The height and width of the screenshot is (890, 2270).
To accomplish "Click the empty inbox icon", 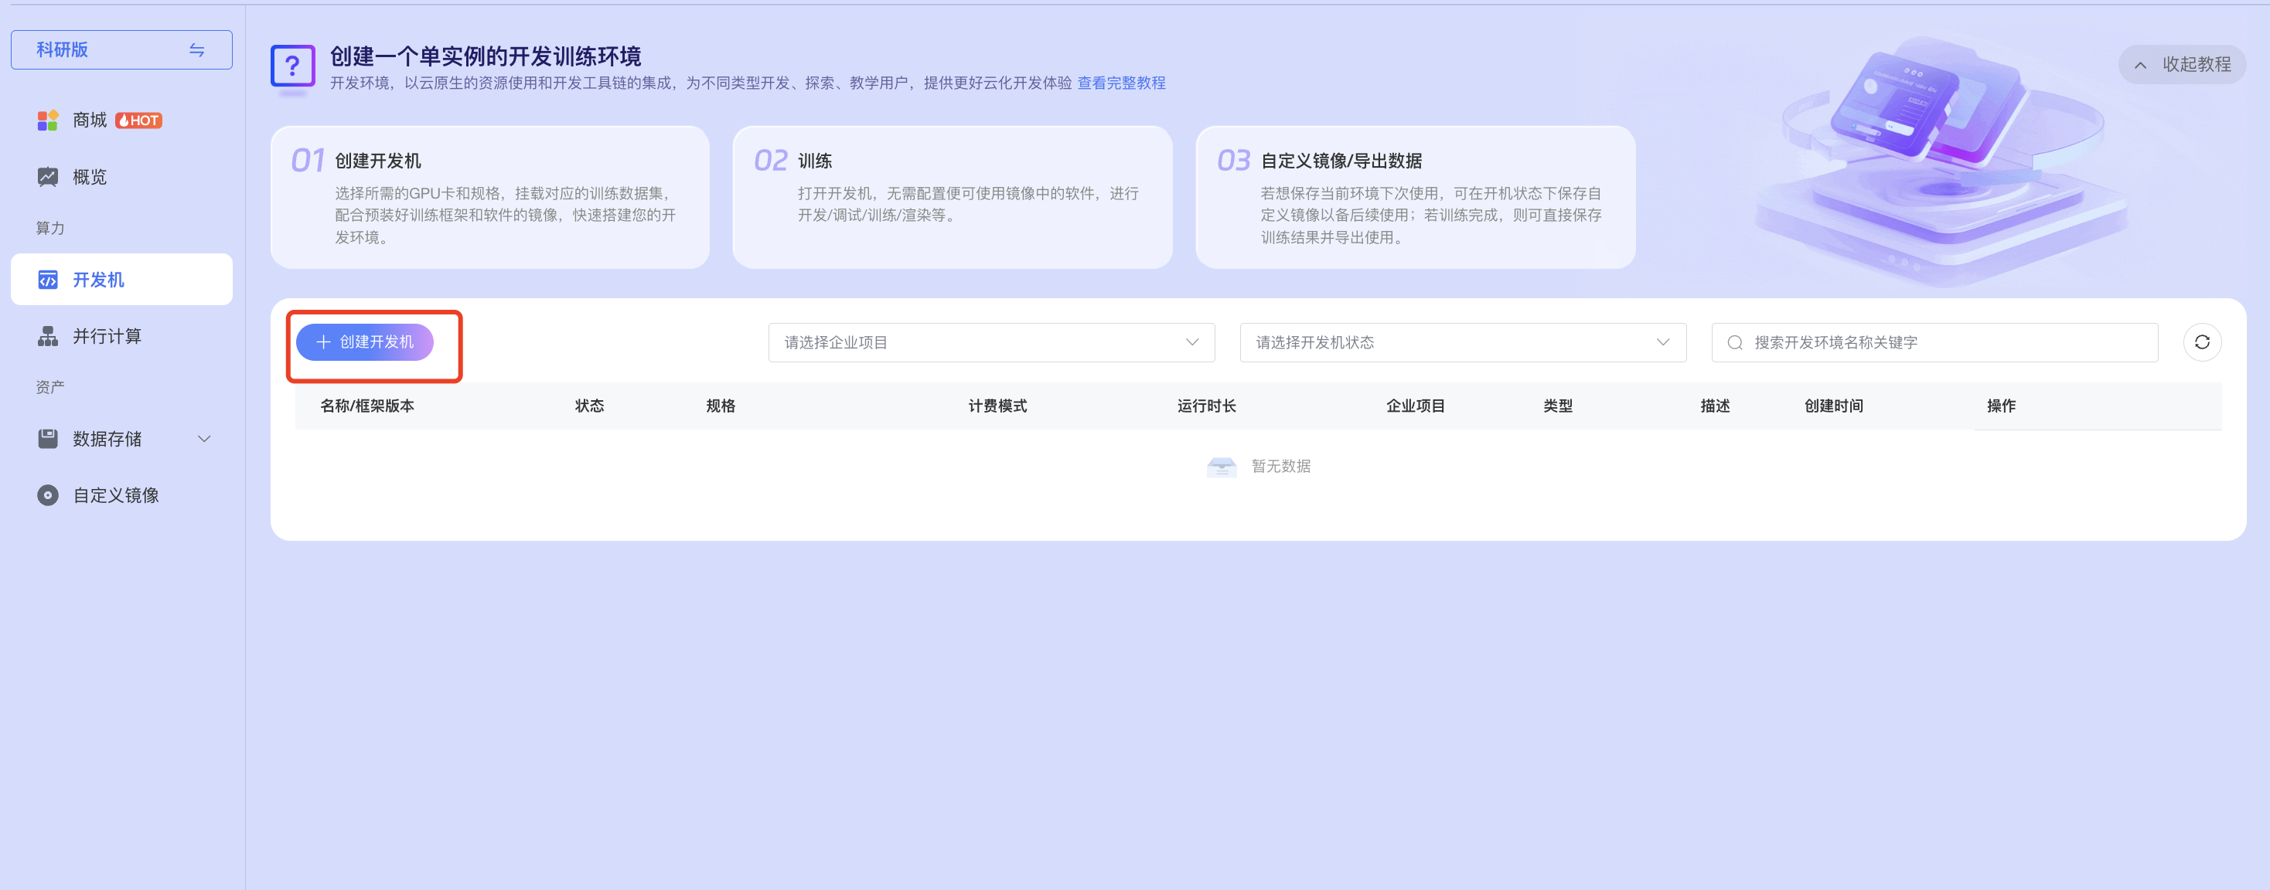I will tap(1222, 467).
